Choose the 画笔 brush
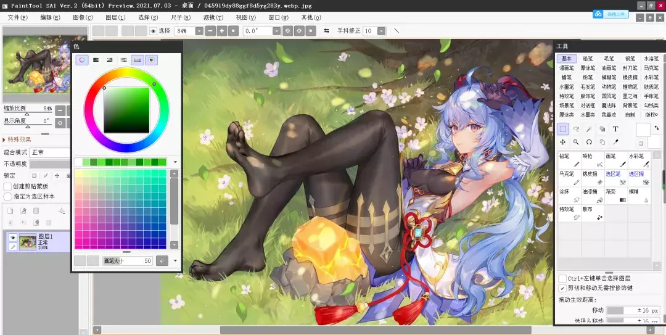The width and height of the screenshot is (666, 335). coord(616,160)
